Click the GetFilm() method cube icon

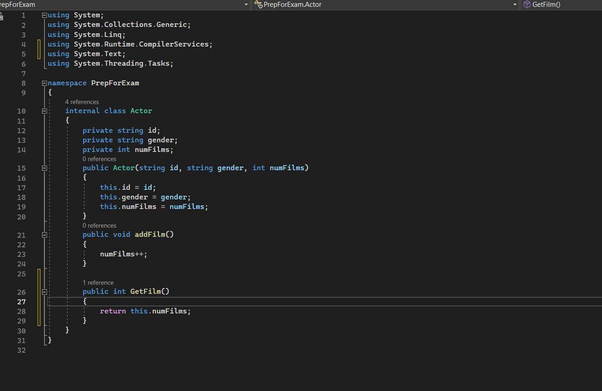(x=527, y=5)
